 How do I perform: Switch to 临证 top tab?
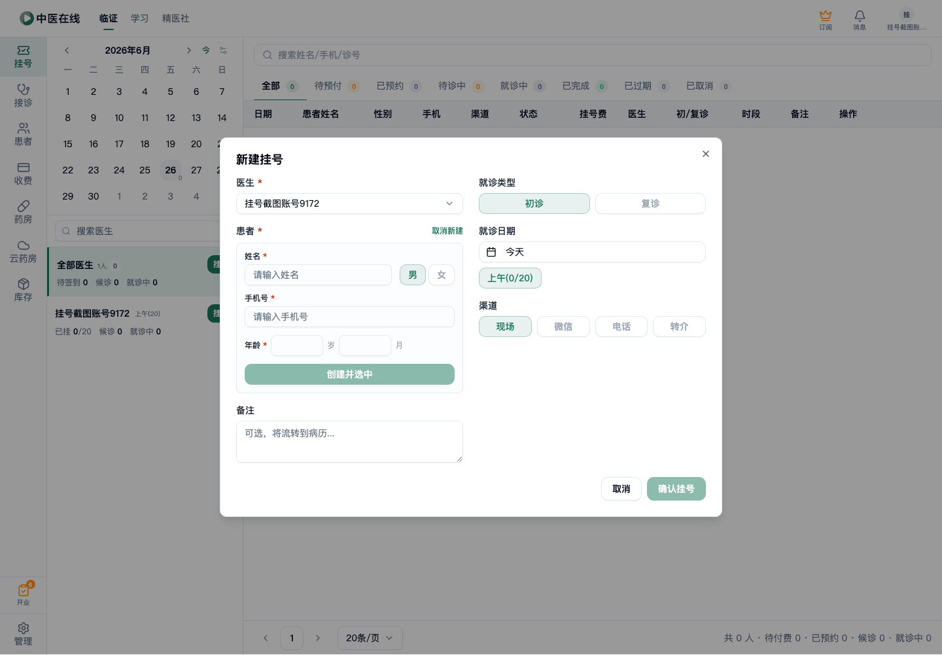109,18
